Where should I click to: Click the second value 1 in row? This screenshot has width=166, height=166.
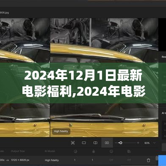coord(92,160)
